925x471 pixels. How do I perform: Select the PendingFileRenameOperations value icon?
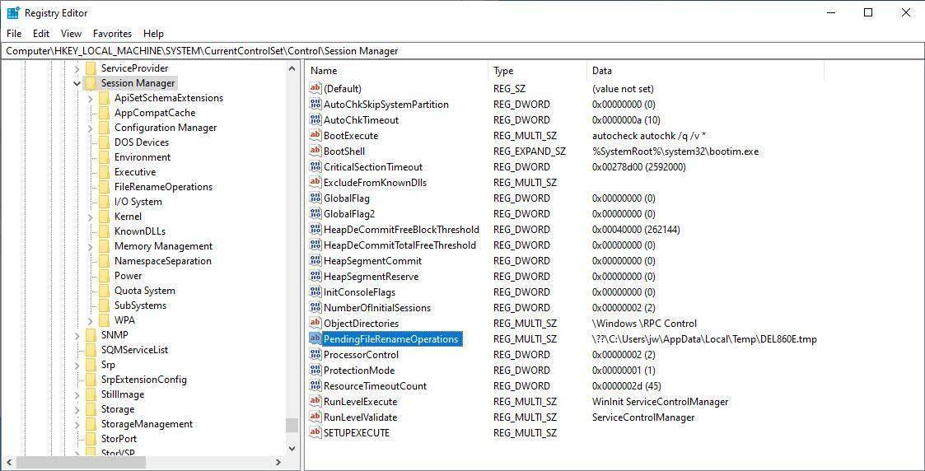pos(315,339)
